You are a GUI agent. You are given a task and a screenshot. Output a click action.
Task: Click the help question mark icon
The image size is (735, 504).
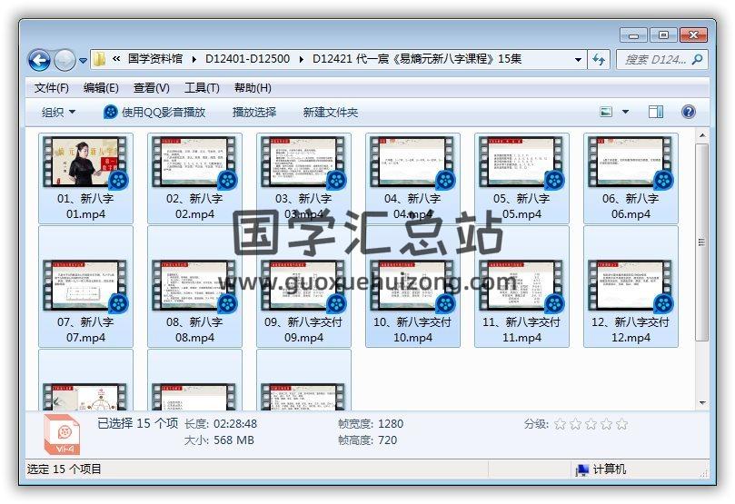tap(688, 112)
